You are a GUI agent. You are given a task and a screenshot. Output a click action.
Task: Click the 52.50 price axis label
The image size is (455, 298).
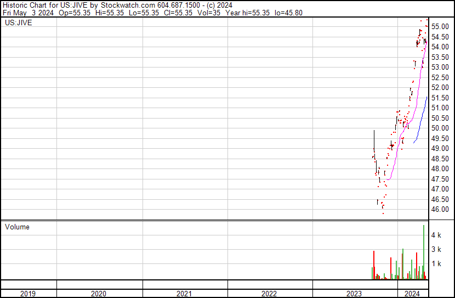(440, 77)
